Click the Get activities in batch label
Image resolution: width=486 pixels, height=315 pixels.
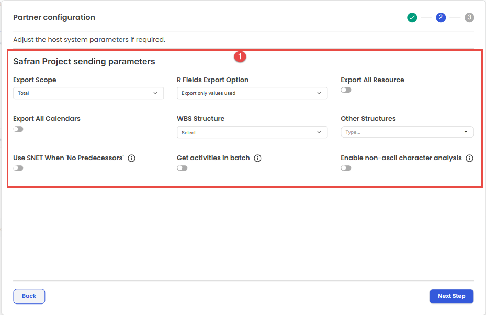point(213,158)
